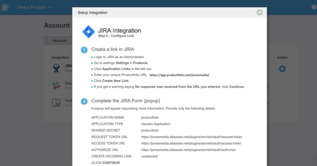Close the Setup Integration dialog

260,12
